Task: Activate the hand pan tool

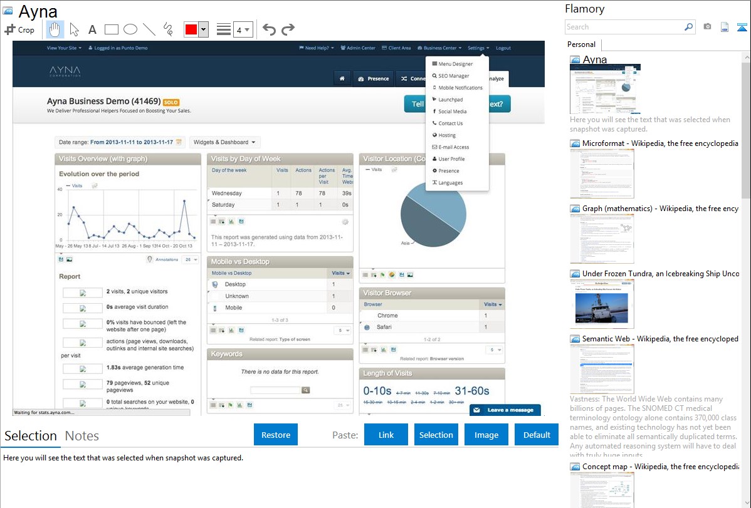Action: click(x=55, y=29)
